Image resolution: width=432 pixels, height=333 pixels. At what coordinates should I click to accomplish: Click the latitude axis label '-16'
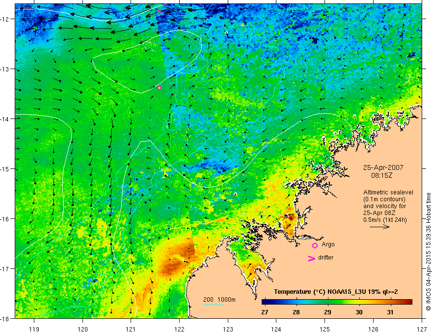(5, 219)
